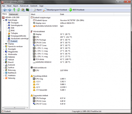Screen dimensions: 132x114
Task: Click left arrow of tree scrollbar
Action: click(x=3, y=108)
